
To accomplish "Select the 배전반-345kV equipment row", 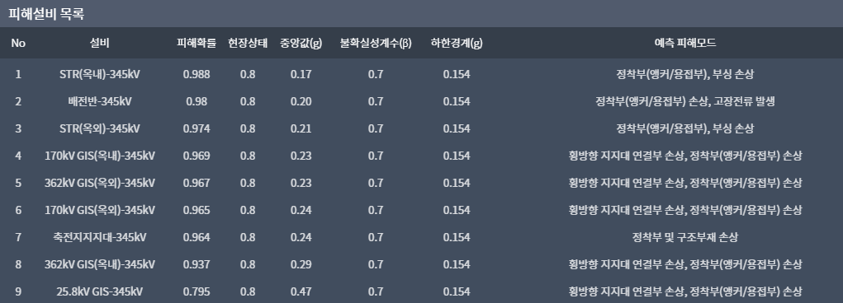I will [x=421, y=101].
